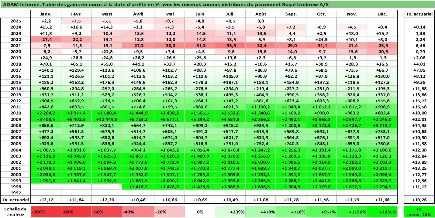435x218 pixels.
Task: Select the 'Janv.' column header
Action: 46,14
